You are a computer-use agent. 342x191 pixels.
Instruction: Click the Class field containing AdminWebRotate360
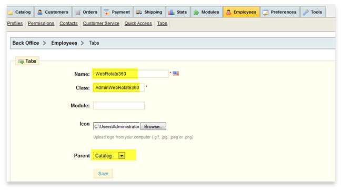point(119,88)
